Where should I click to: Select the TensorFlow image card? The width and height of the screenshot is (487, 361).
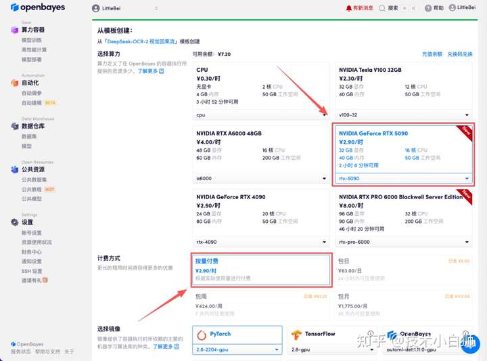(x=332, y=340)
